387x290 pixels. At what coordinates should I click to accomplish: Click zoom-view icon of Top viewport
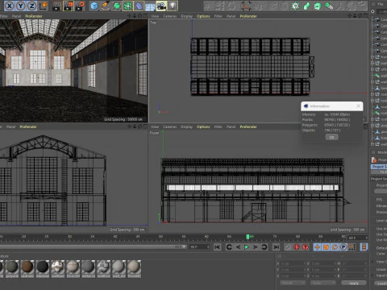click(x=355, y=16)
